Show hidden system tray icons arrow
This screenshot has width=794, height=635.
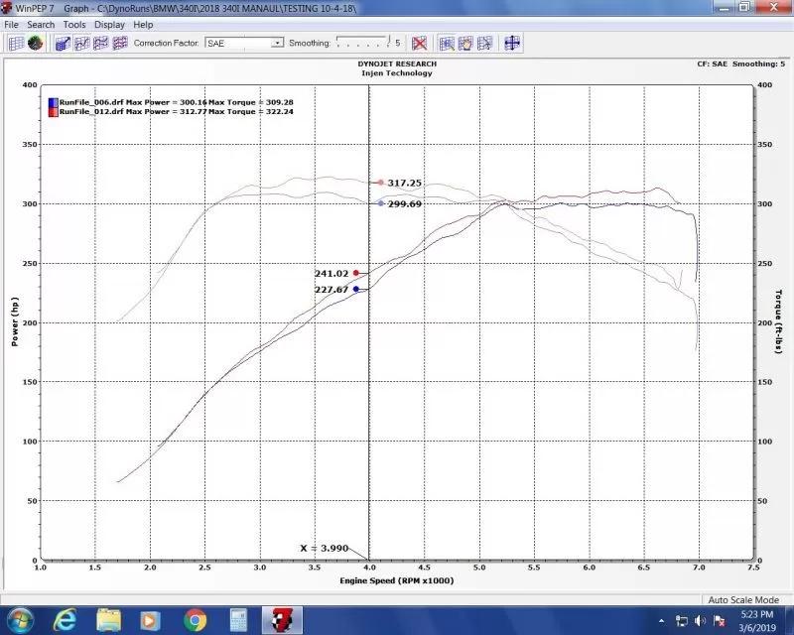click(661, 621)
